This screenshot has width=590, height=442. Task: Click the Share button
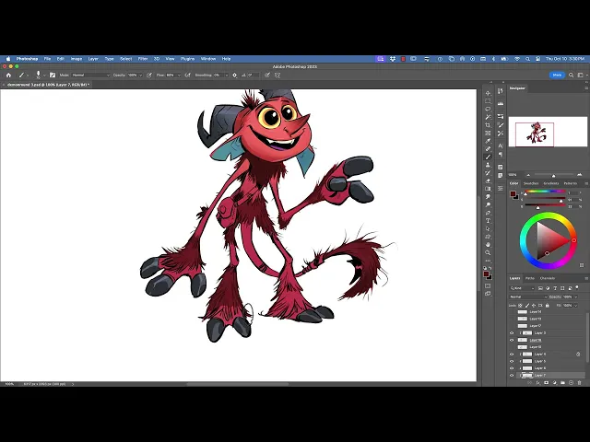point(557,76)
